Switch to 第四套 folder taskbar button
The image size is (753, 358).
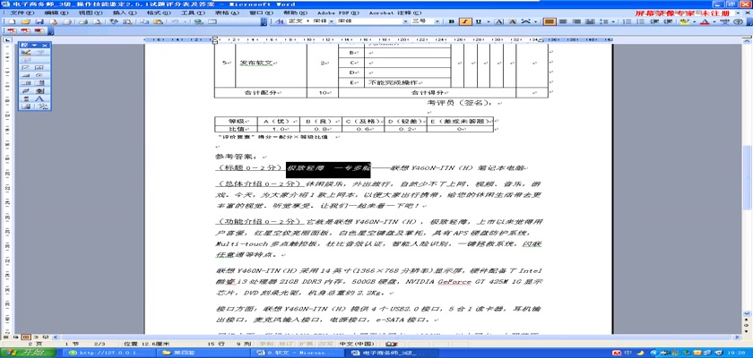tap(203, 353)
